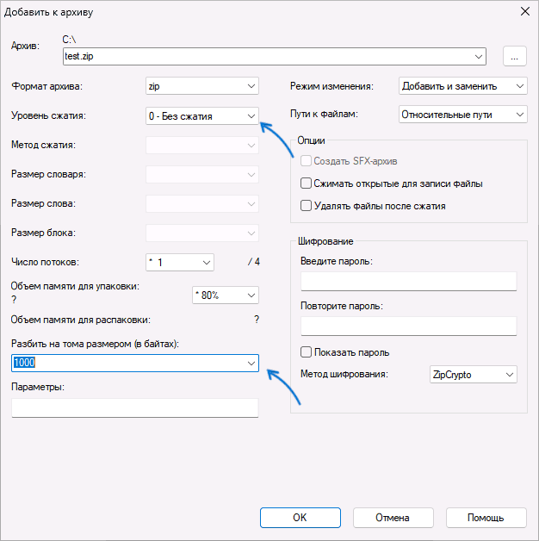
Task: Close the Добавить к архиву dialog
Action: click(x=525, y=12)
